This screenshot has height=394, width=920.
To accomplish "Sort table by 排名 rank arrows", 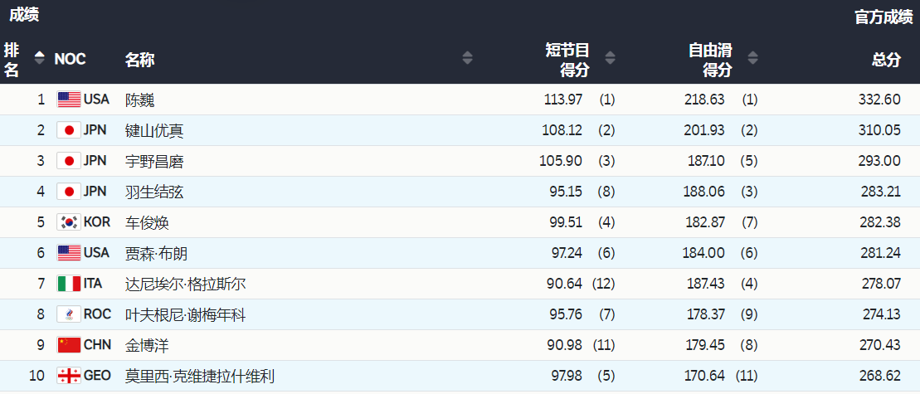I will click(x=39, y=58).
